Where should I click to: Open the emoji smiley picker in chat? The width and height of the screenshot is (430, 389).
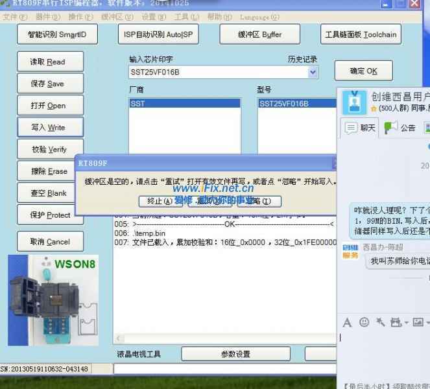[364, 322]
